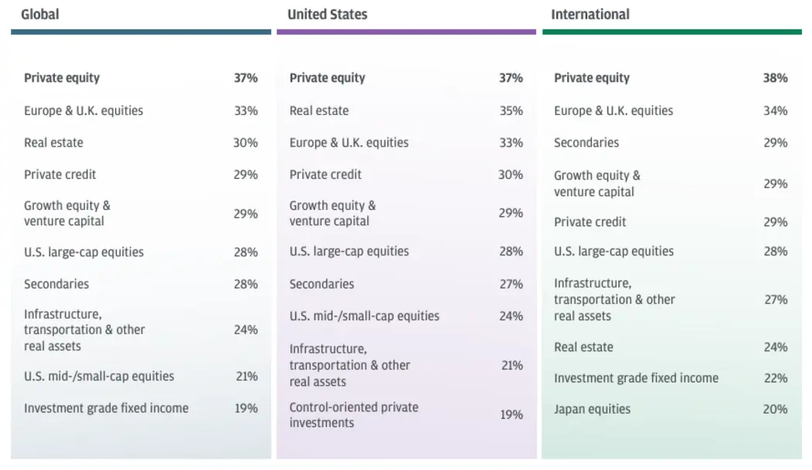Click Investment grade fixed income in Global column
Viewport: 812px width, 470px height.
point(106,408)
